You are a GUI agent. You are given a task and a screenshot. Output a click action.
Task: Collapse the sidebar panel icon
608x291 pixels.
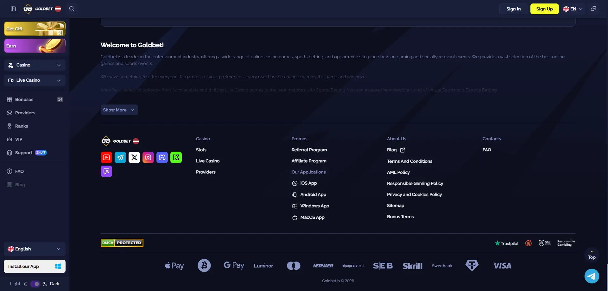click(x=13, y=9)
